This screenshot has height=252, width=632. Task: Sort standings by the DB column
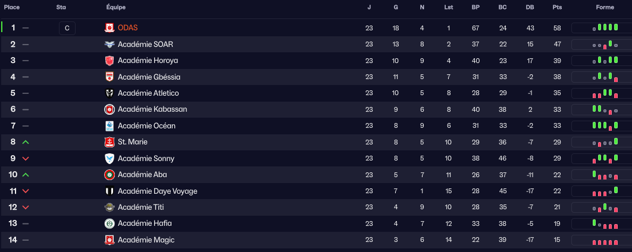(x=530, y=7)
